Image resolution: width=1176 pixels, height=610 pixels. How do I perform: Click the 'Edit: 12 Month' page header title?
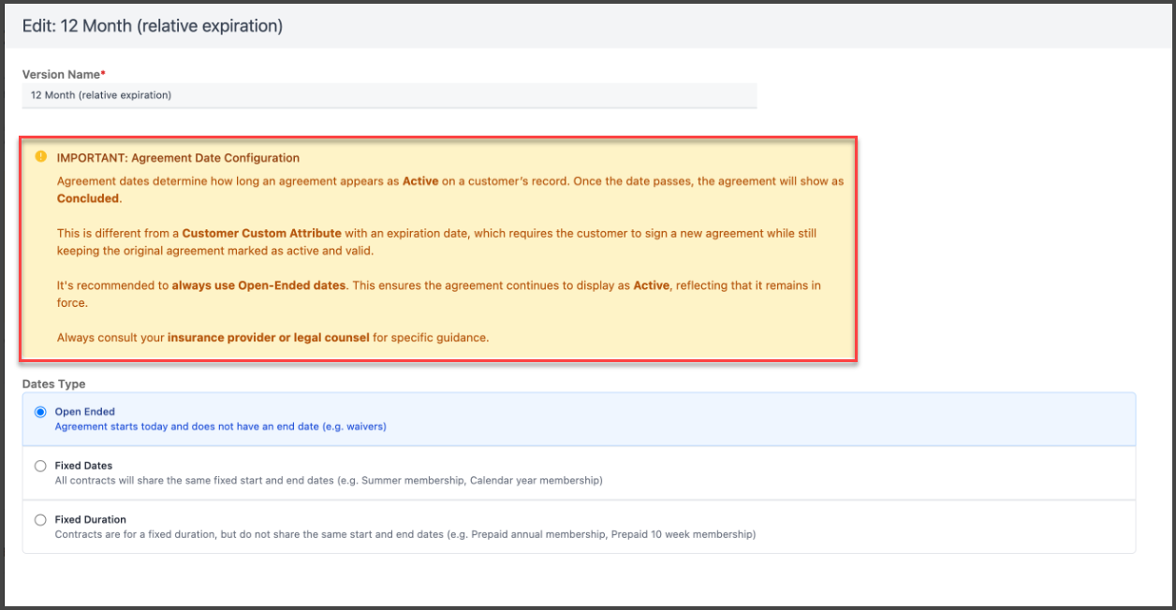click(153, 26)
